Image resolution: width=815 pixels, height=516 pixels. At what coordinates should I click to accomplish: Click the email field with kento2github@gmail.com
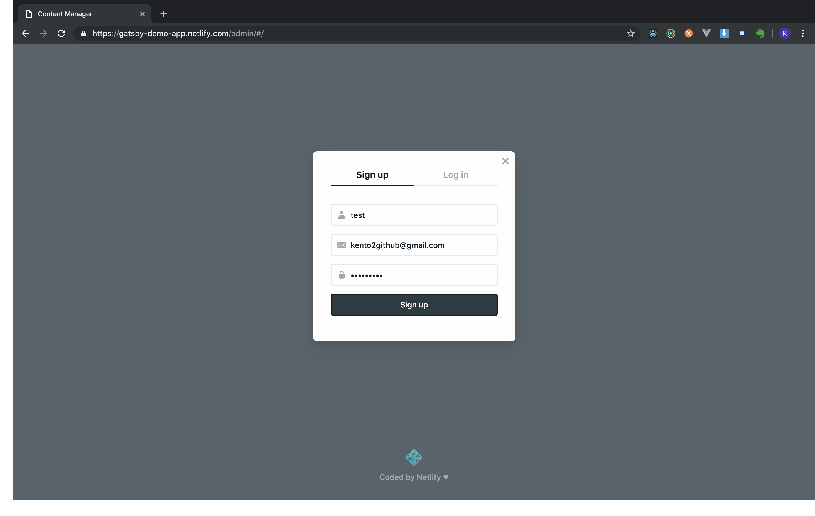point(420,245)
